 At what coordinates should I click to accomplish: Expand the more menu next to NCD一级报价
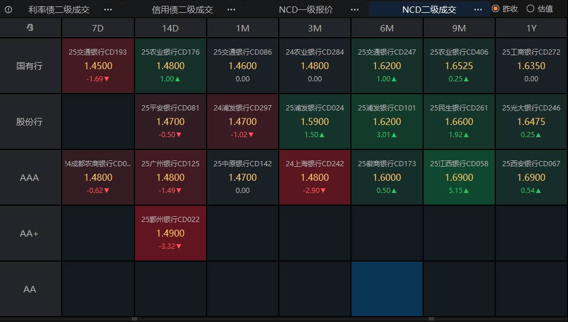point(355,9)
